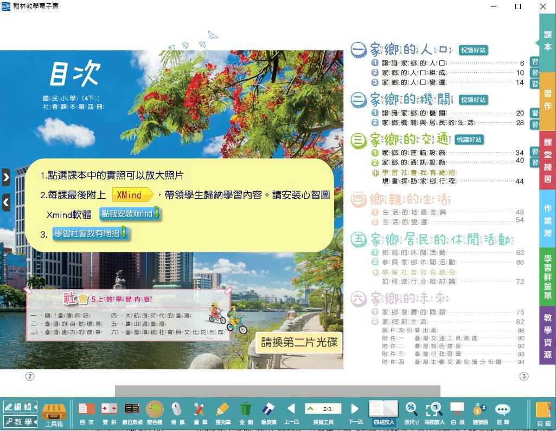Click unit heading 家鄉的人口
The width and height of the screenshot is (556, 431).
click(411, 49)
